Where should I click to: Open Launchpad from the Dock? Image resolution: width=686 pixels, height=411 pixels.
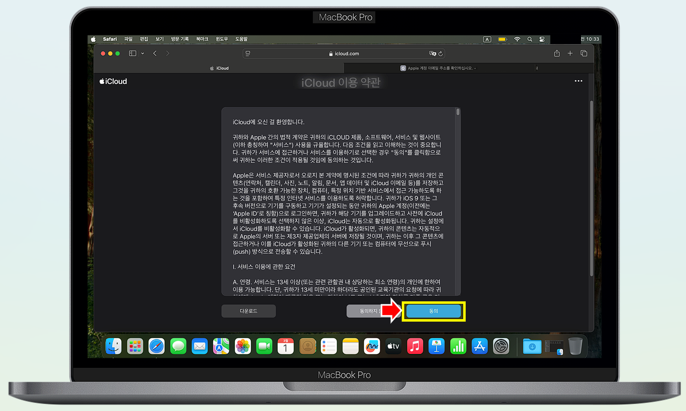click(x=135, y=346)
